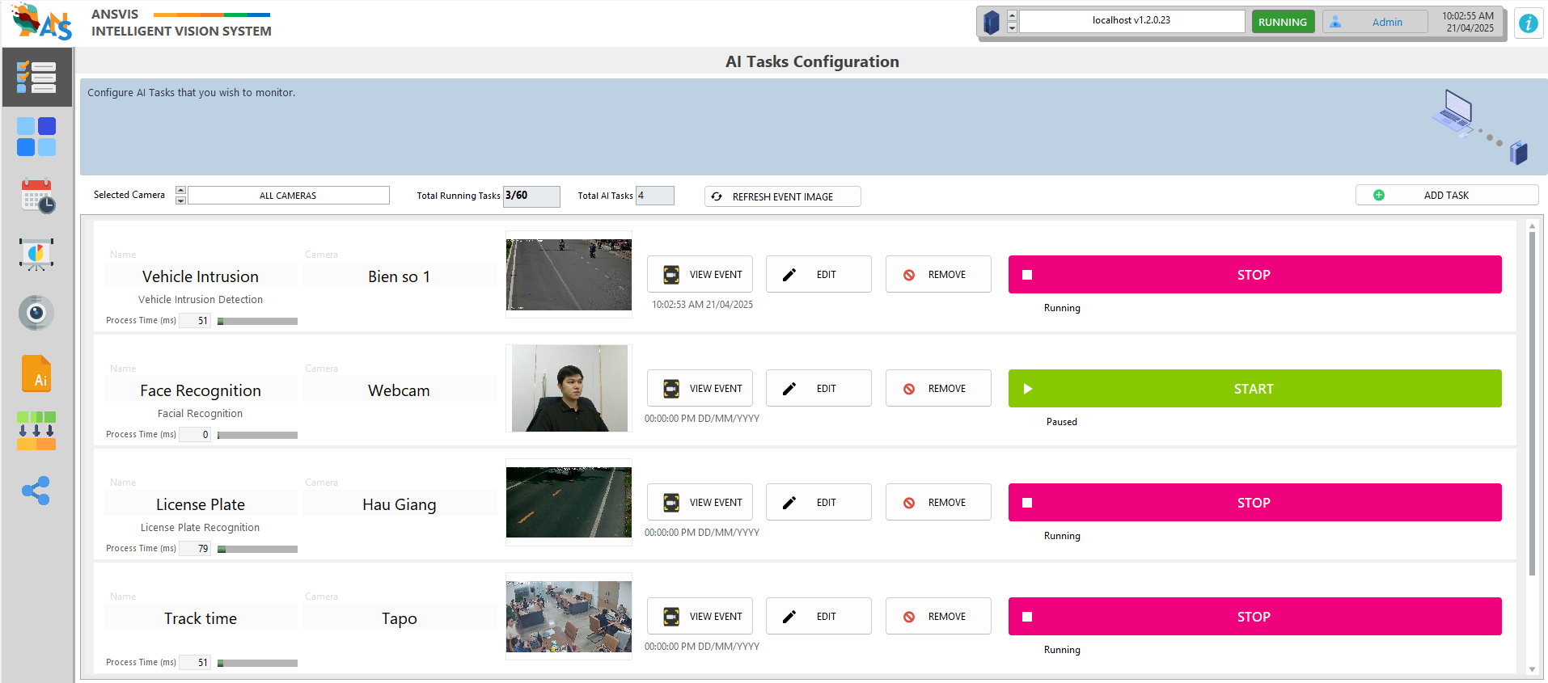Viewport: 1548px width, 683px height.
Task: Edit the Track time task
Action: pos(818,617)
